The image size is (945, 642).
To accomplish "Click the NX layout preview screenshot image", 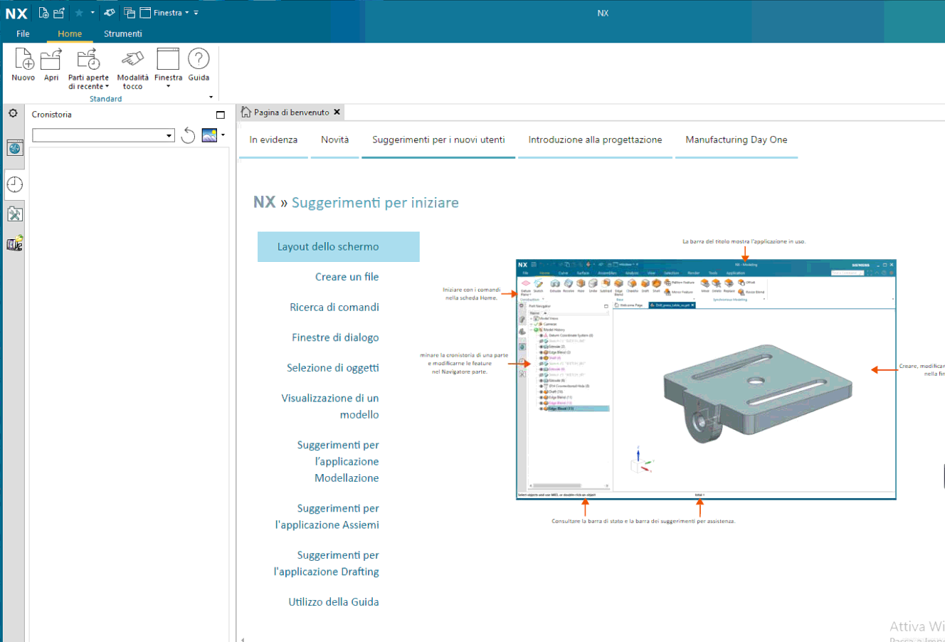I will pyautogui.click(x=706, y=379).
